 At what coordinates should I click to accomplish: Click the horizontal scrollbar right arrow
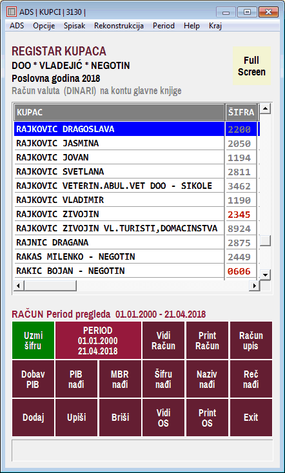(255, 285)
